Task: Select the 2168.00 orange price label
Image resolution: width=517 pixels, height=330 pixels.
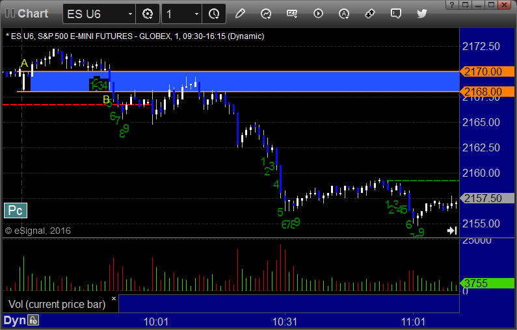Action: (487, 92)
